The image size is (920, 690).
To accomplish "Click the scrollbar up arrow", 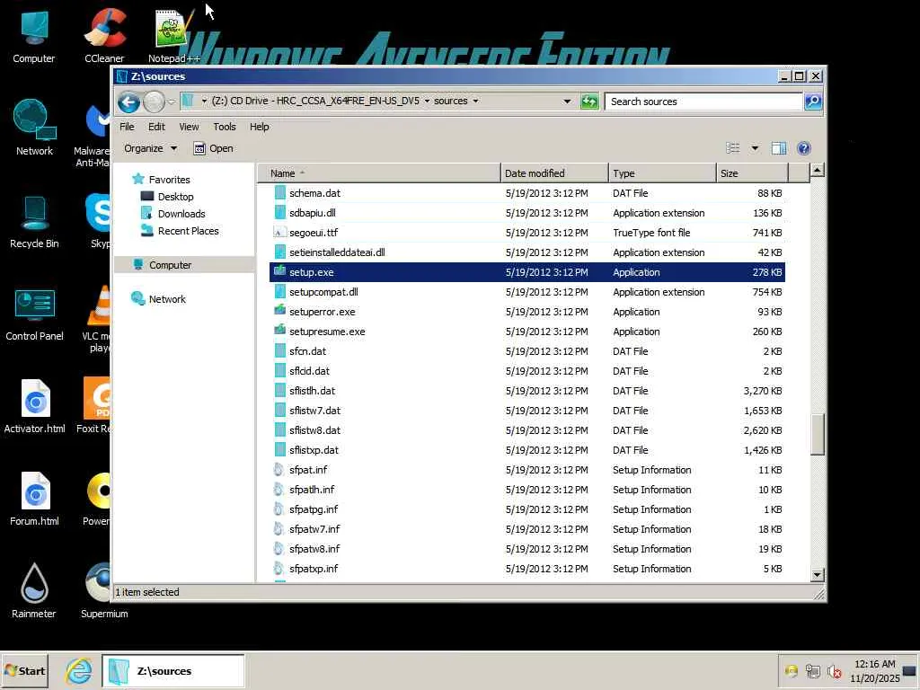I will click(817, 171).
